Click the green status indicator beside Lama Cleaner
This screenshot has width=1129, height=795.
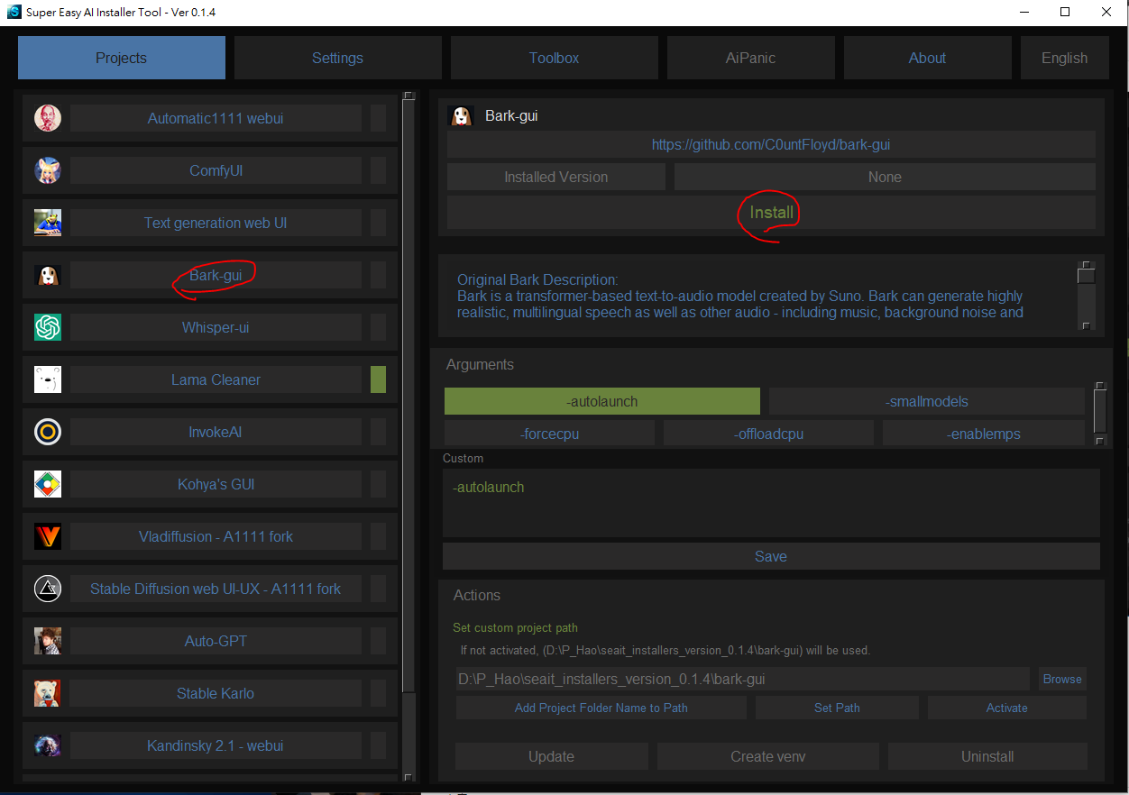378,379
